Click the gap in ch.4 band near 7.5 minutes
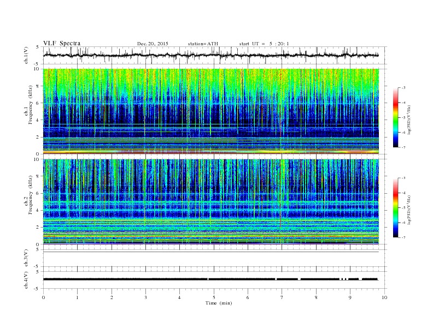The image size is (433, 334). [x=299, y=279]
